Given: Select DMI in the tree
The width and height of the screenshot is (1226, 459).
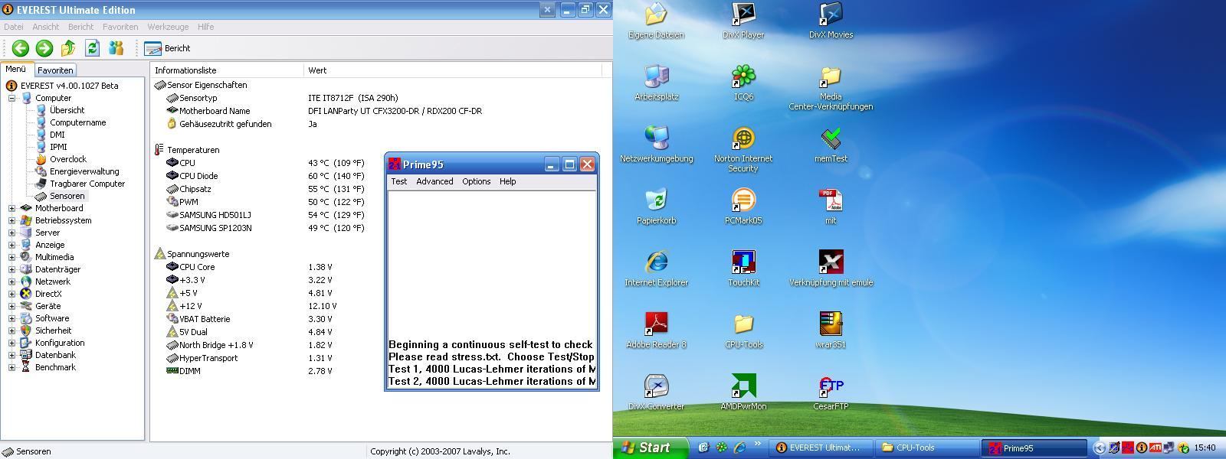Looking at the screenshot, I should (x=57, y=135).
